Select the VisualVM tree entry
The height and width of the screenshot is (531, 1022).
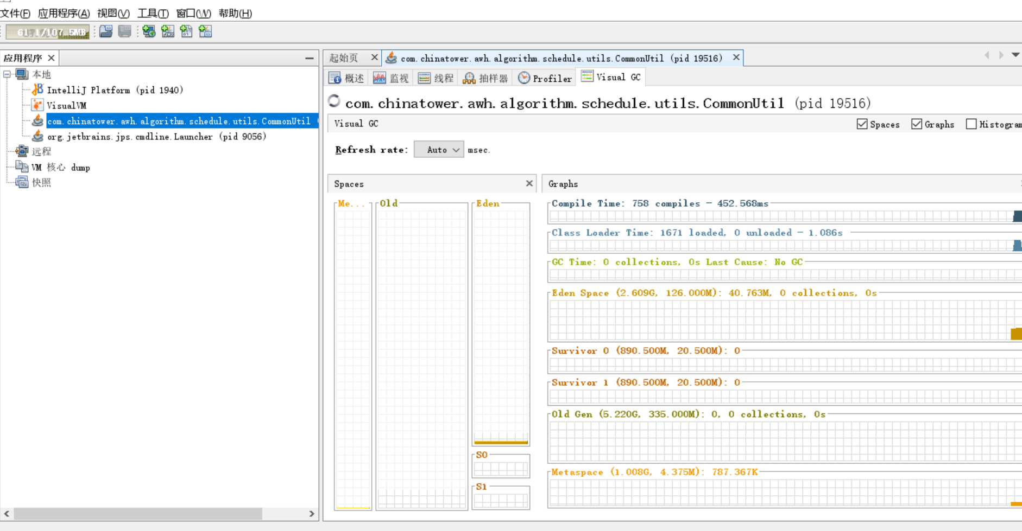pyautogui.click(x=66, y=105)
